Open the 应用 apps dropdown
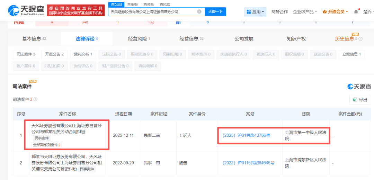This screenshot has height=180, width=374. [255, 11]
